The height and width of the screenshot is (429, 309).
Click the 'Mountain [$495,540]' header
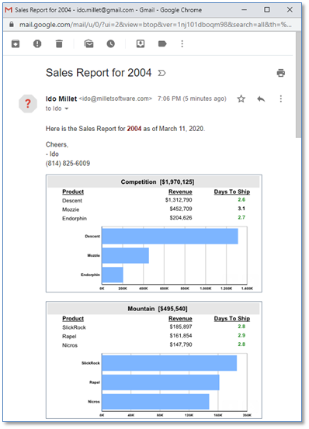(x=158, y=309)
